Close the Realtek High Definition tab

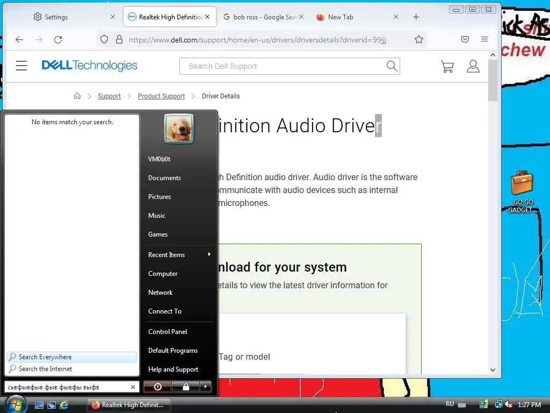pos(208,17)
